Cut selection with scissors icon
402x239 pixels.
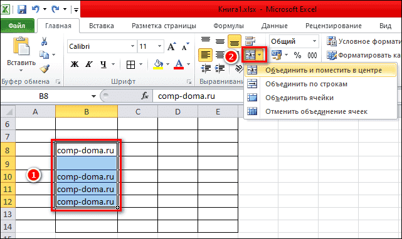[x=44, y=41]
